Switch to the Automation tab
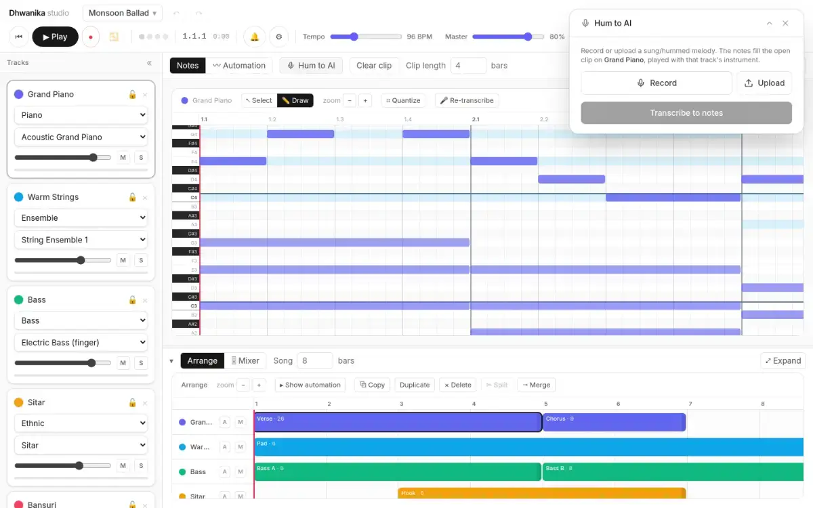The image size is (813, 508). click(239, 66)
